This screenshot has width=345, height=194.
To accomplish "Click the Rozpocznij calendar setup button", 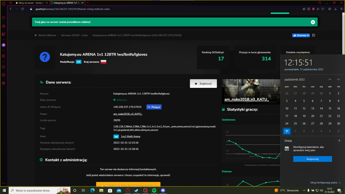I will [x=313, y=159].
